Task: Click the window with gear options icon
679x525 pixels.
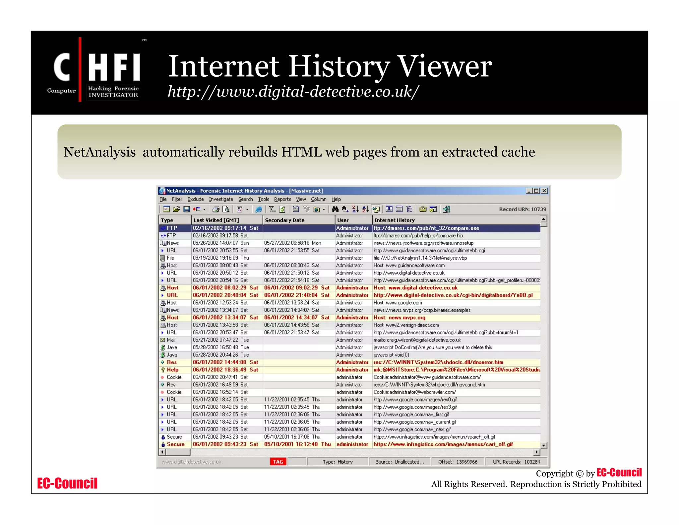Action: 433,209
